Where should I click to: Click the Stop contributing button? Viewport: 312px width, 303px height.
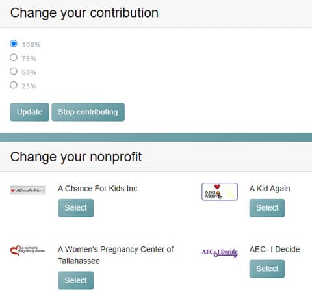[x=88, y=112]
